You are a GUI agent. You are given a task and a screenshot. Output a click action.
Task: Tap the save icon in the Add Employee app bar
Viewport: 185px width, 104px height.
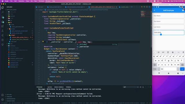183,10
